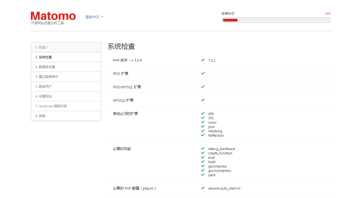Click the gzuncompress function name
The width and height of the screenshot is (362, 198).
coord(219,171)
